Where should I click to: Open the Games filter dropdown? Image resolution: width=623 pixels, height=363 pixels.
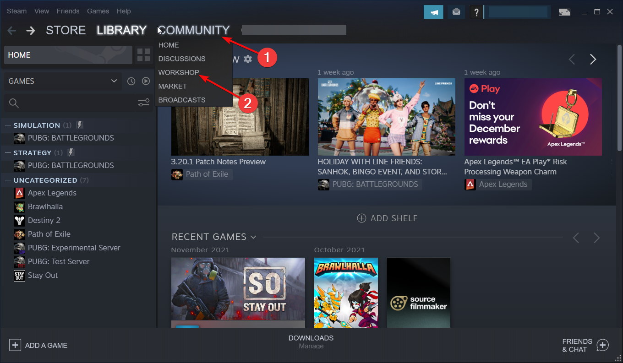pos(63,81)
